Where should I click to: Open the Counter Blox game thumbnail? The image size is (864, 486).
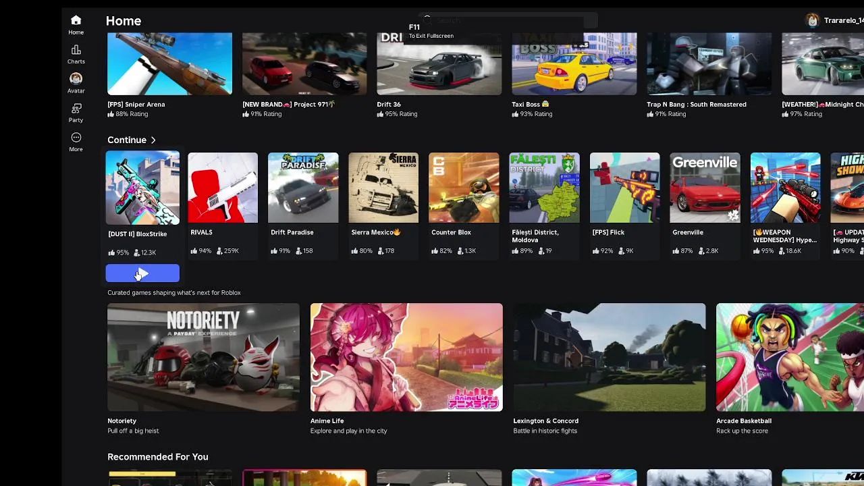[464, 188]
